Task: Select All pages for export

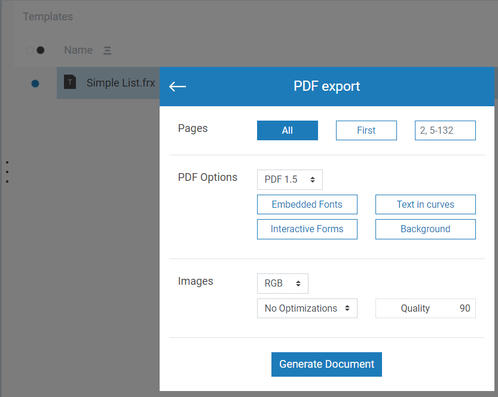Action: coord(287,131)
